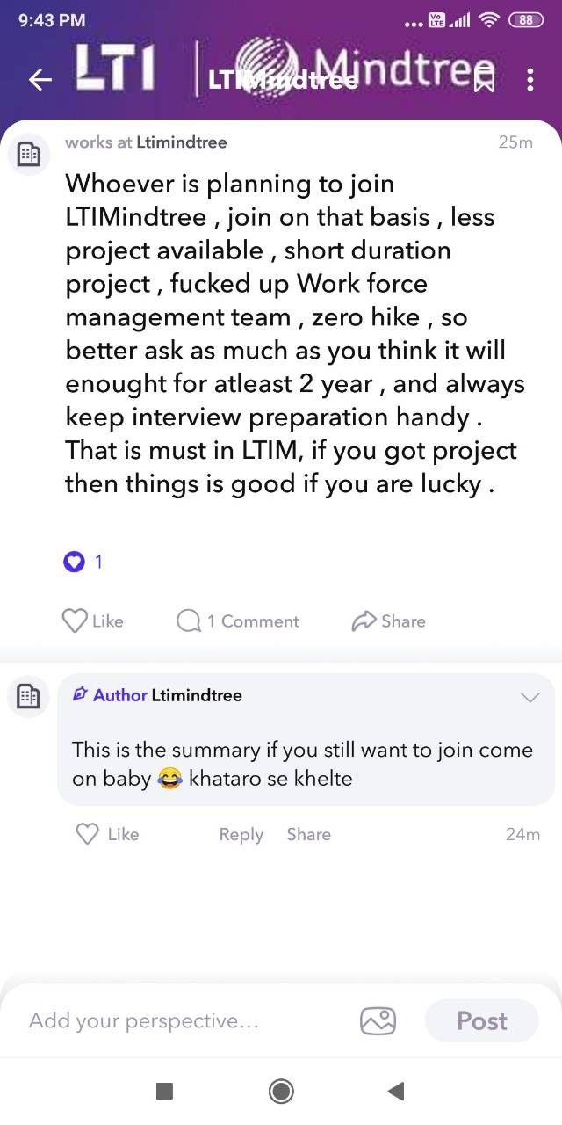Open the three-dot overflow menu
562x1125 pixels.
pyautogui.click(x=530, y=81)
